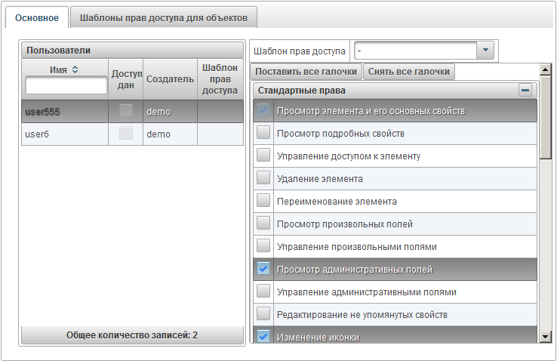
Task: Toggle access checkbox for user555
Action: point(126,111)
